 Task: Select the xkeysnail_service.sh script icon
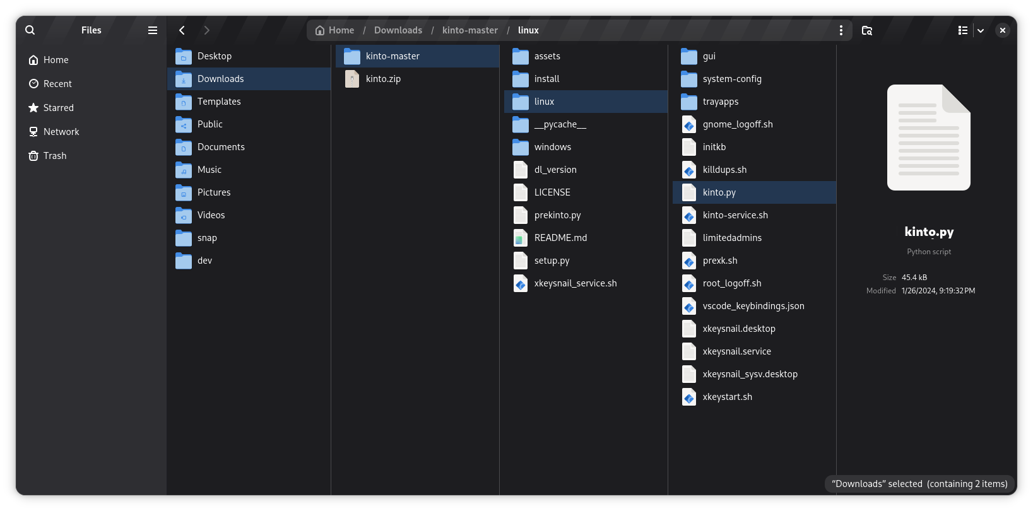(521, 283)
